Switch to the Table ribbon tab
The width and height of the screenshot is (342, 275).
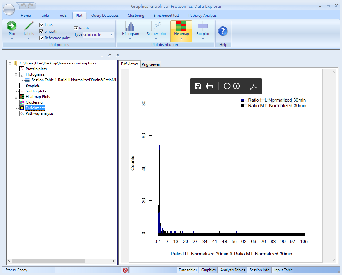click(x=44, y=16)
